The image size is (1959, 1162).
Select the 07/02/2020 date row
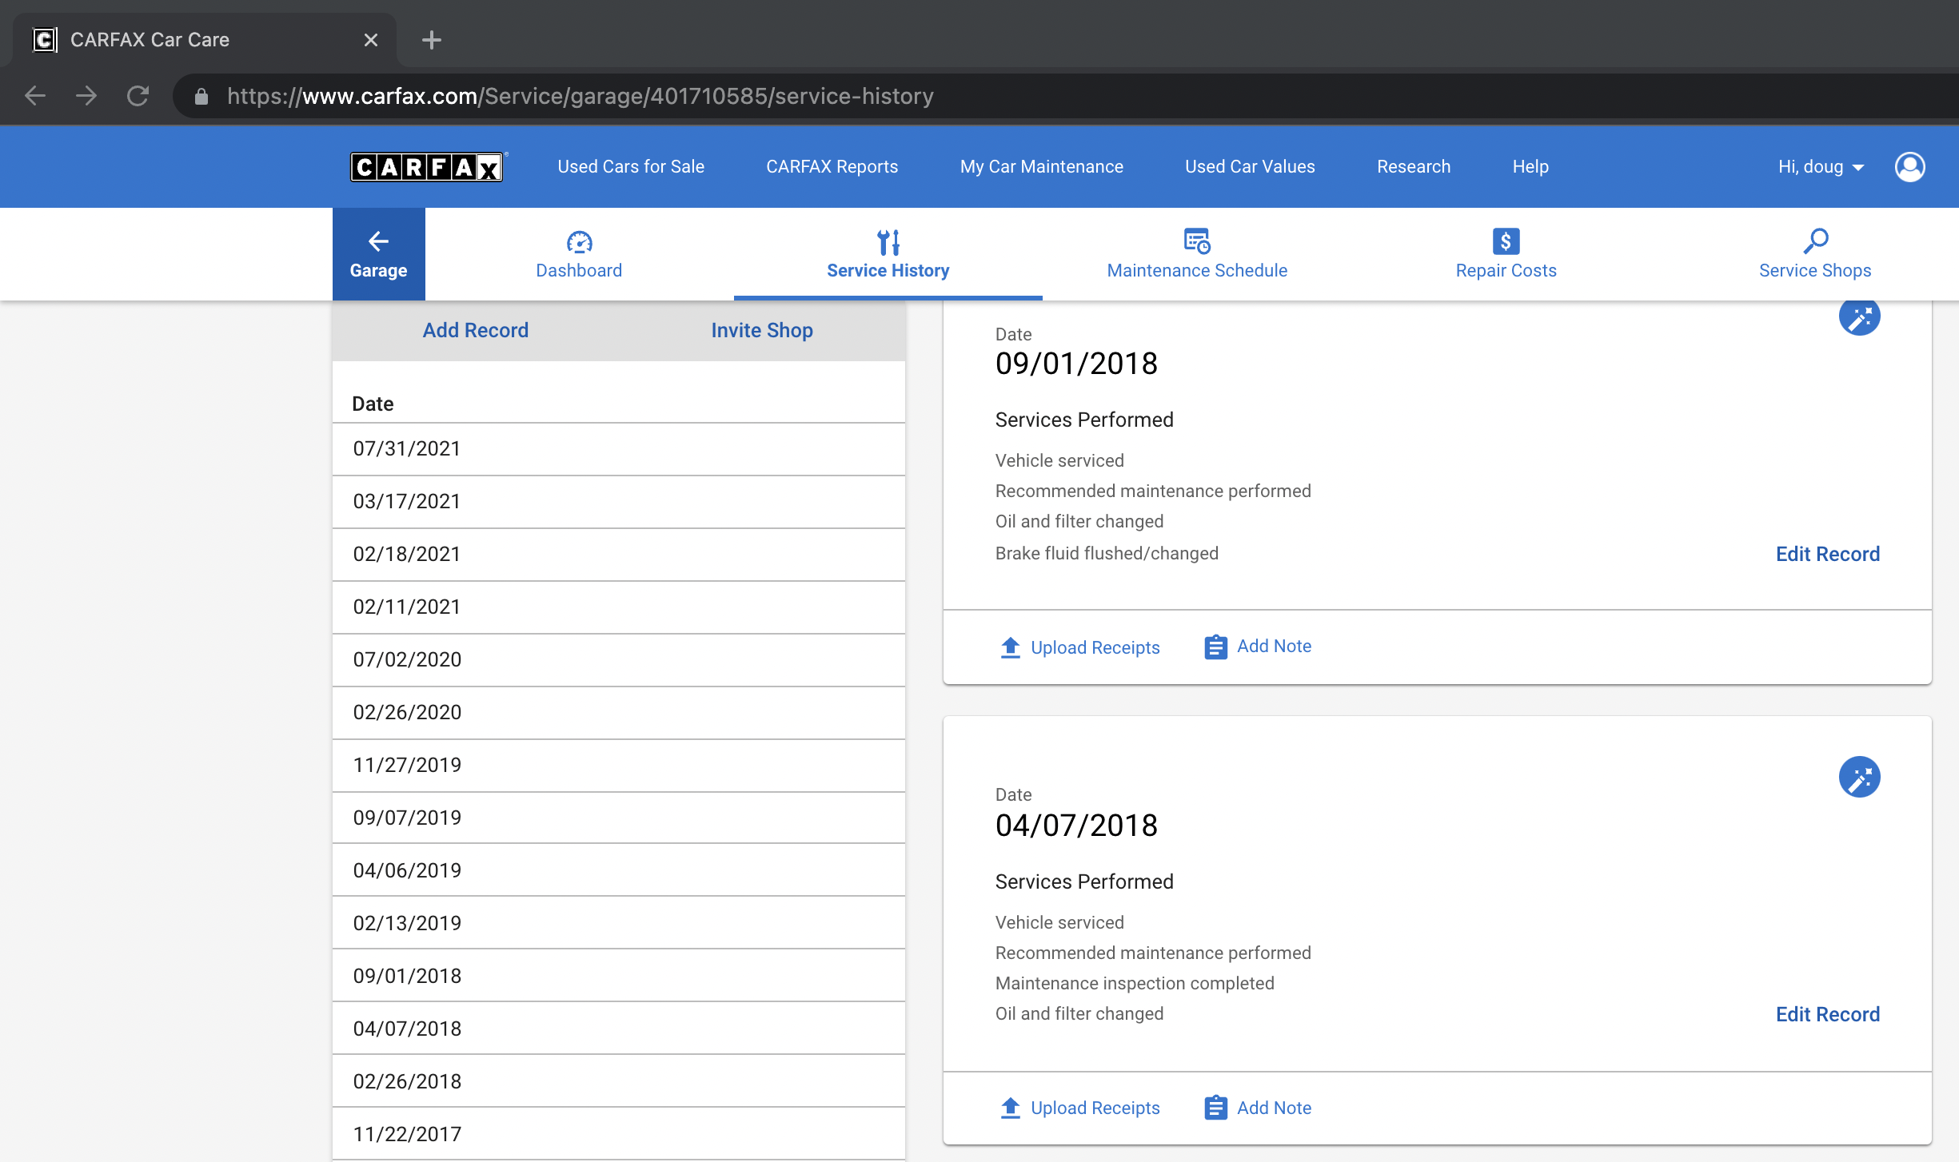click(619, 660)
